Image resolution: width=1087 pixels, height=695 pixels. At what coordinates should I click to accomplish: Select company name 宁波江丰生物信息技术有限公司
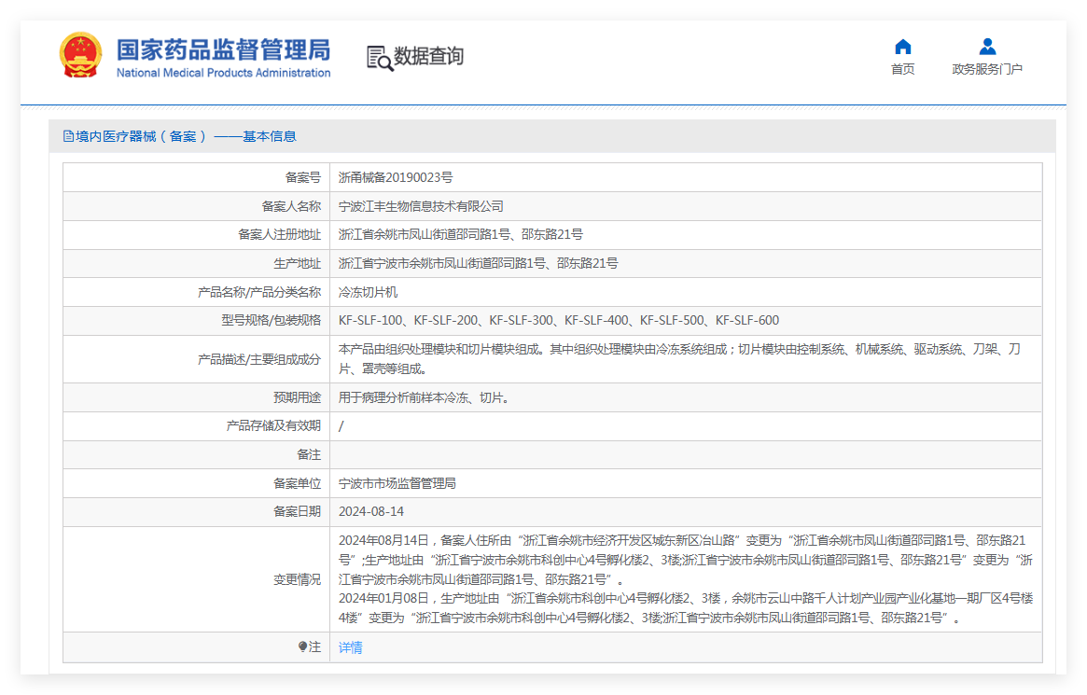coord(421,206)
